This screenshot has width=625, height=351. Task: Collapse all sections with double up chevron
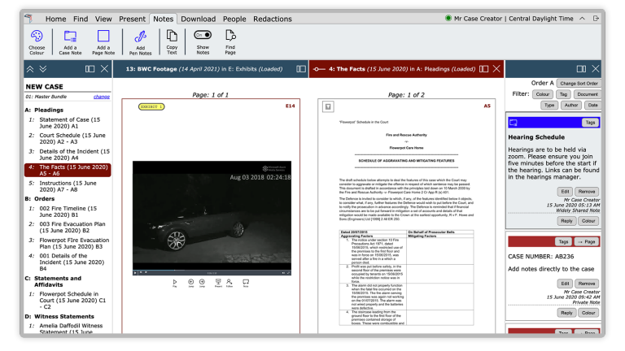coord(31,70)
